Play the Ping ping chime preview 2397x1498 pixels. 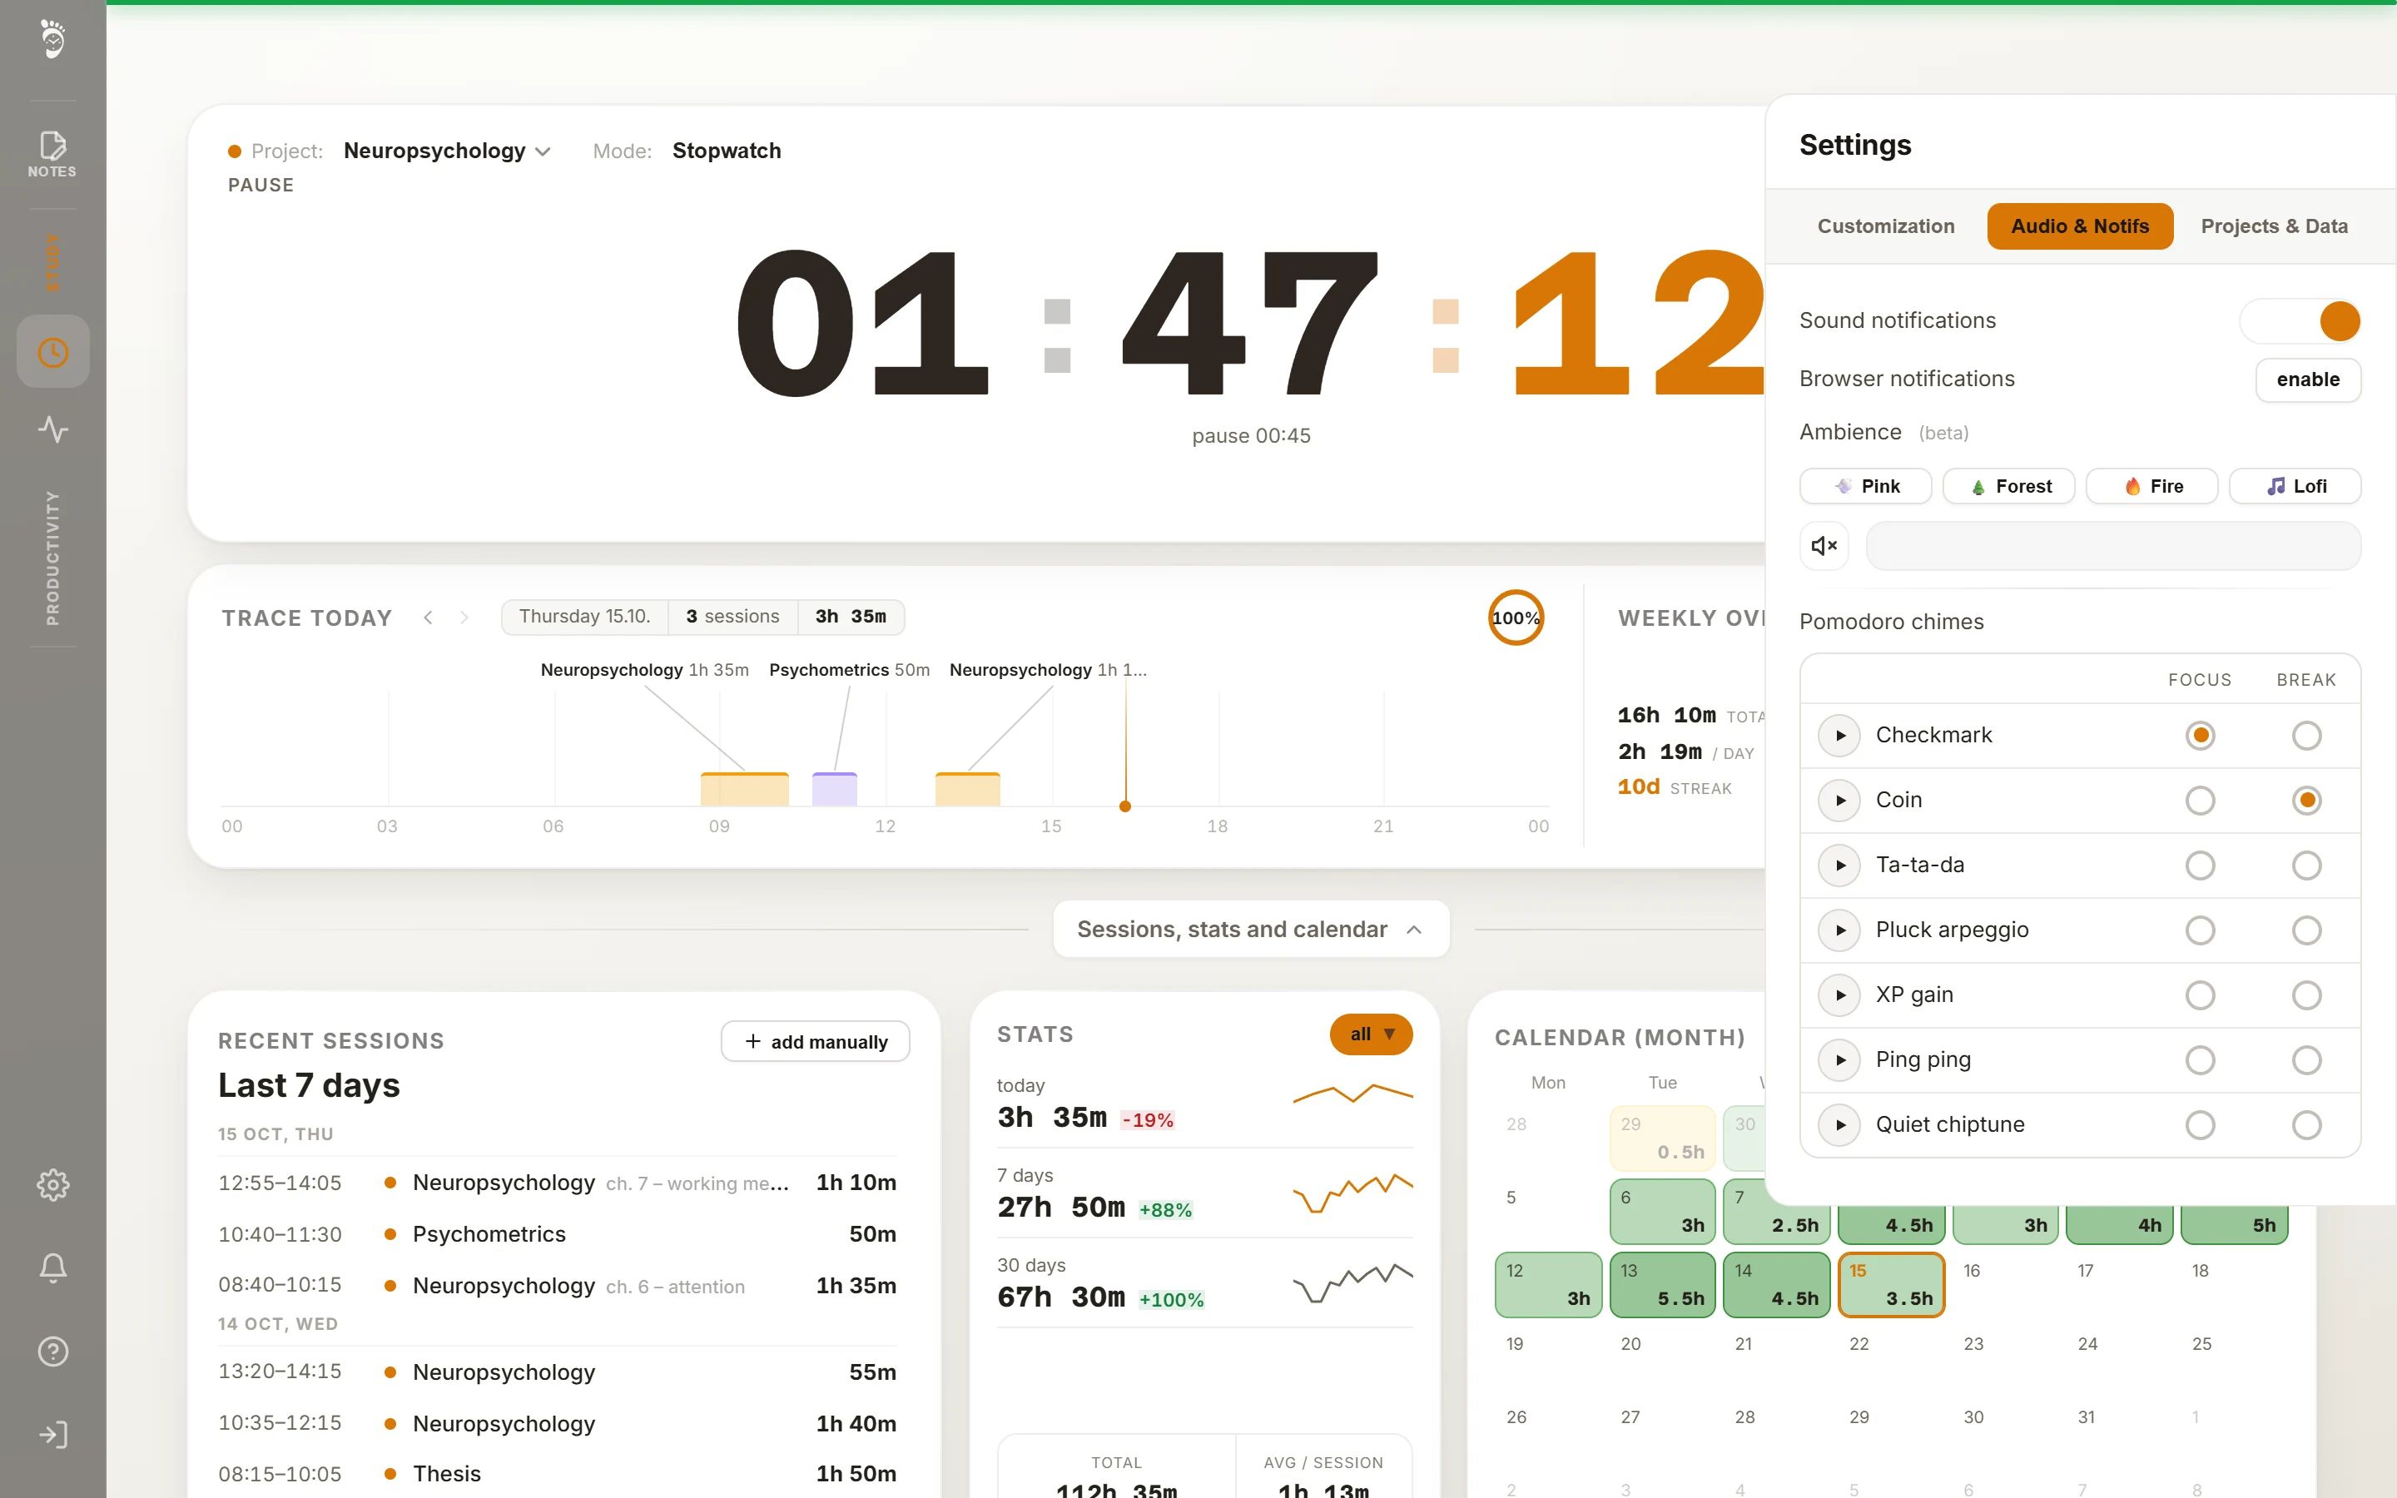coord(1840,1060)
